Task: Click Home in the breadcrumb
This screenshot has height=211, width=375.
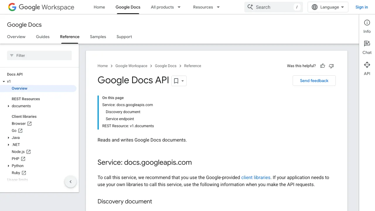Action: click(x=103, y=66)
